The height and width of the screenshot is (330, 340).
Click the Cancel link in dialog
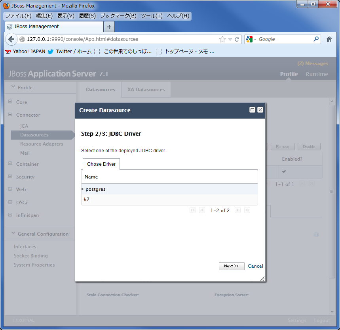(255, 266)
